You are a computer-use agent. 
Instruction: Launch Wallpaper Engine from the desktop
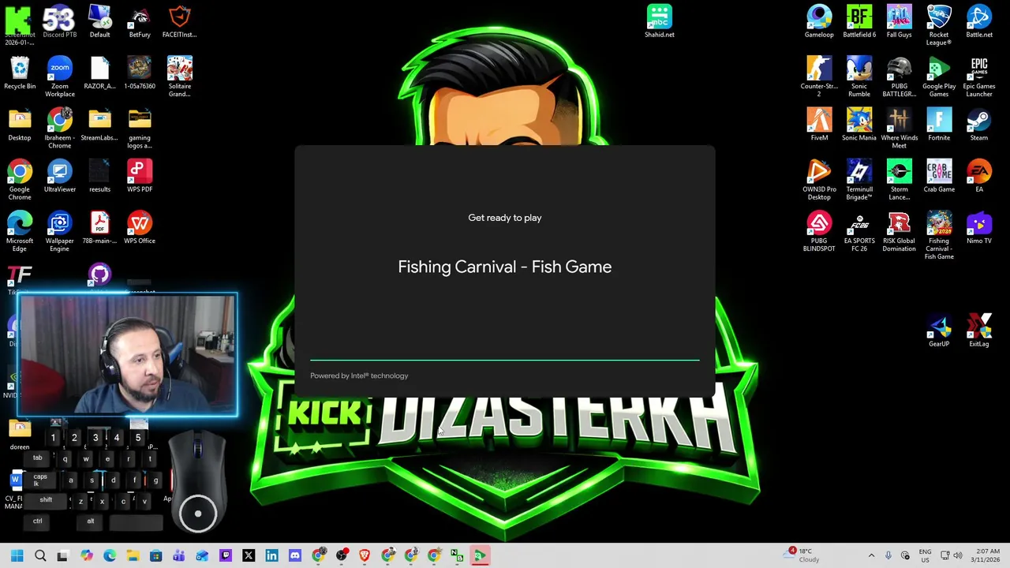[59, 232]
